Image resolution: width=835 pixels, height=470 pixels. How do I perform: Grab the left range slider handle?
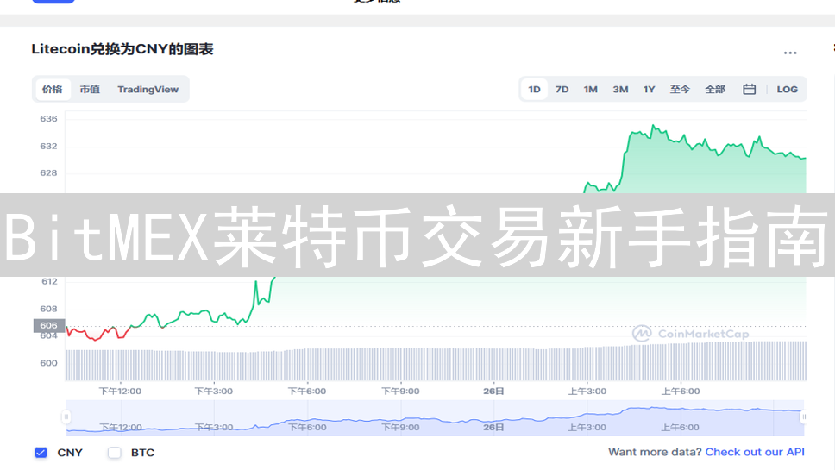coord(66,417)
